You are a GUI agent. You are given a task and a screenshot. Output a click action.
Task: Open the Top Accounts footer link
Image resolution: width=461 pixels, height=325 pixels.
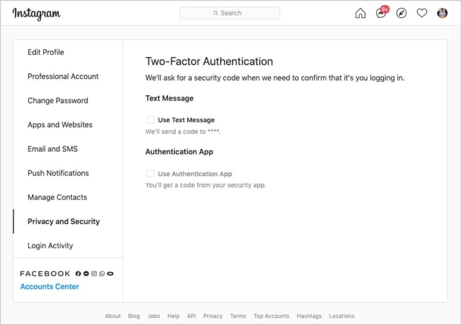(271, 316)
